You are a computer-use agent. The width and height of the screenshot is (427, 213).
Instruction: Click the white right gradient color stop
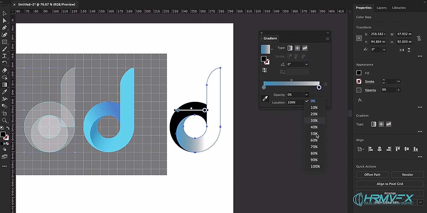click(319, 87)
